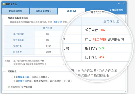Select the 客户询问量 row label
The width and height of the screenshot is (135, 94).
pos(18,34)
